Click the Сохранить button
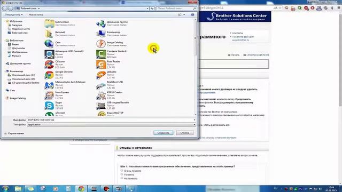Screen dimensions: 342x192 164,133
